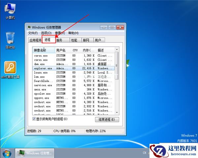Viewport: 198px width, 158px height.
Task: Click the Windows 任务管理器 taskbar button
Action: [35, 153]
